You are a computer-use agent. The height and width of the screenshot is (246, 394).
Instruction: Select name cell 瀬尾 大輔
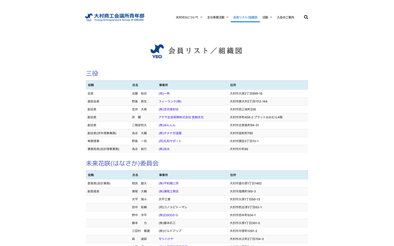[x=139, y=191]
